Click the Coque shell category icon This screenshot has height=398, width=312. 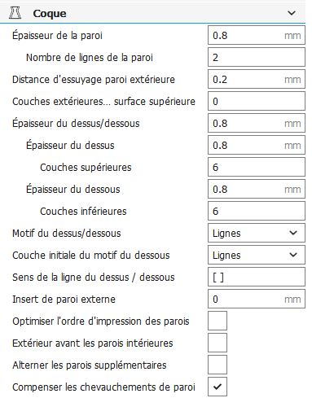click(15, 13)
